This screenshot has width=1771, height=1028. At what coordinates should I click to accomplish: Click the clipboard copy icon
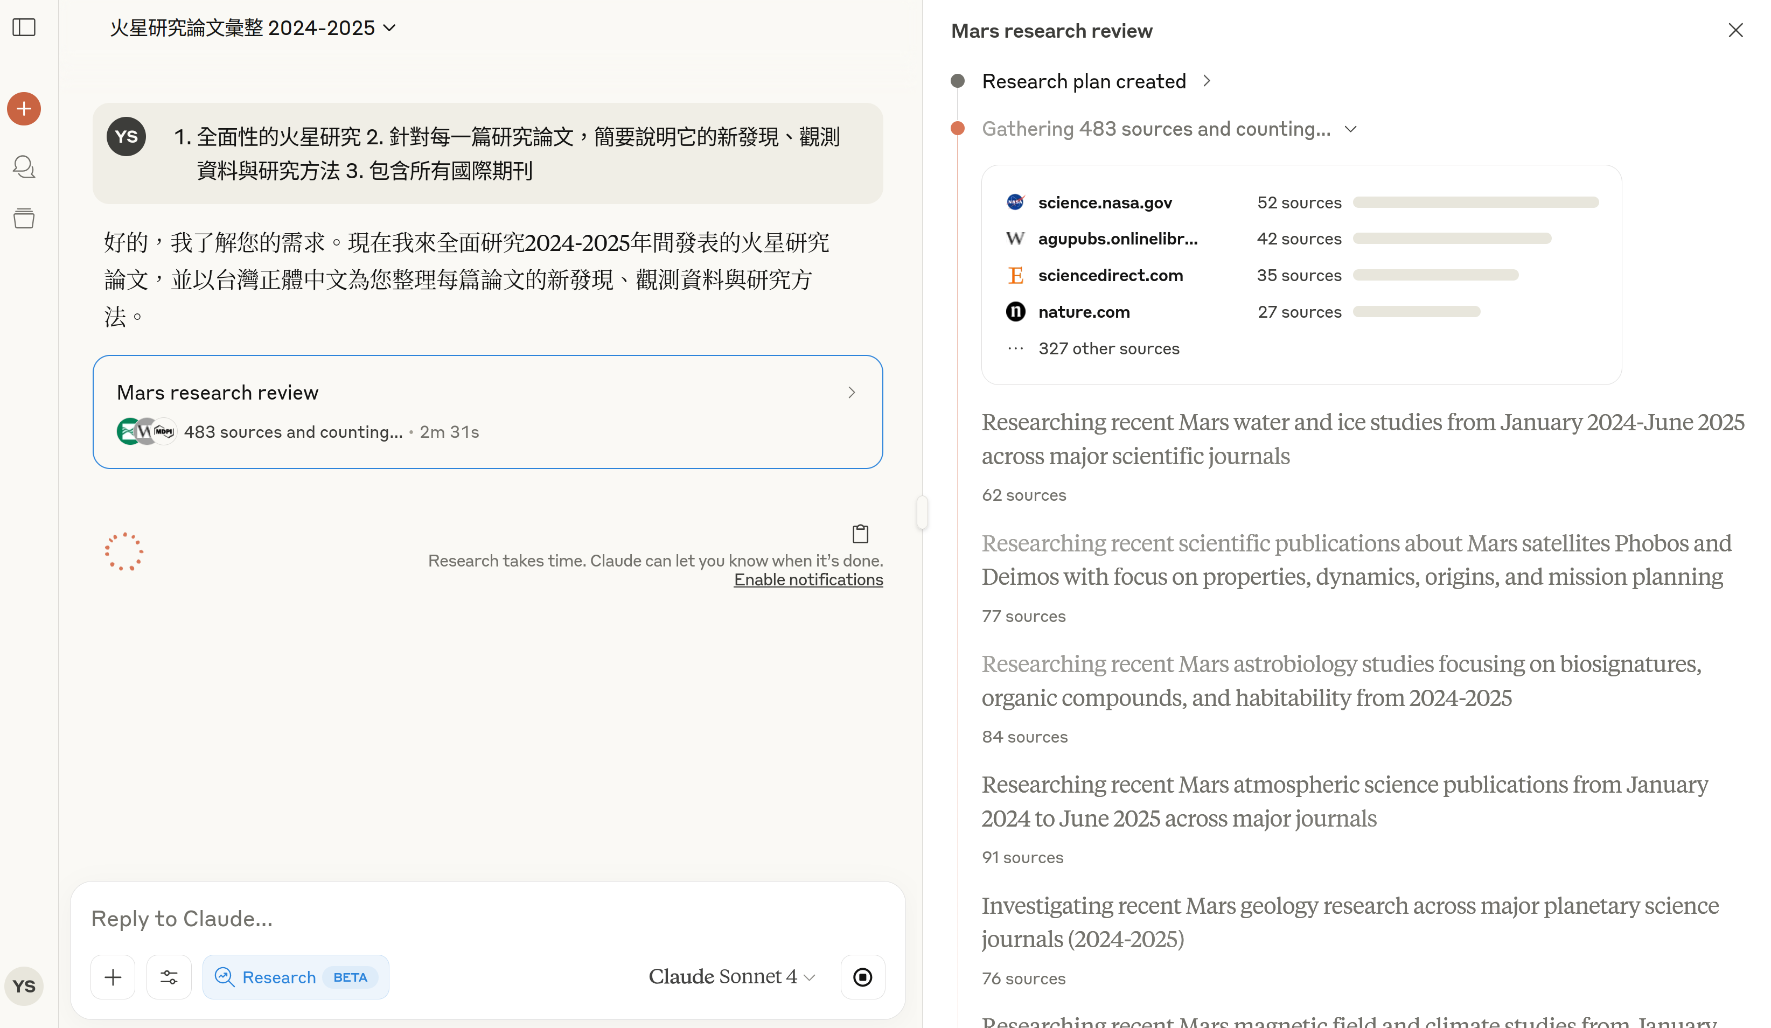(860, 534)
